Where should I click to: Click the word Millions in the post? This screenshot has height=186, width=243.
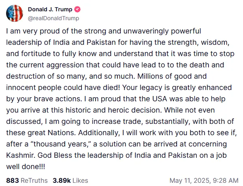149,76
